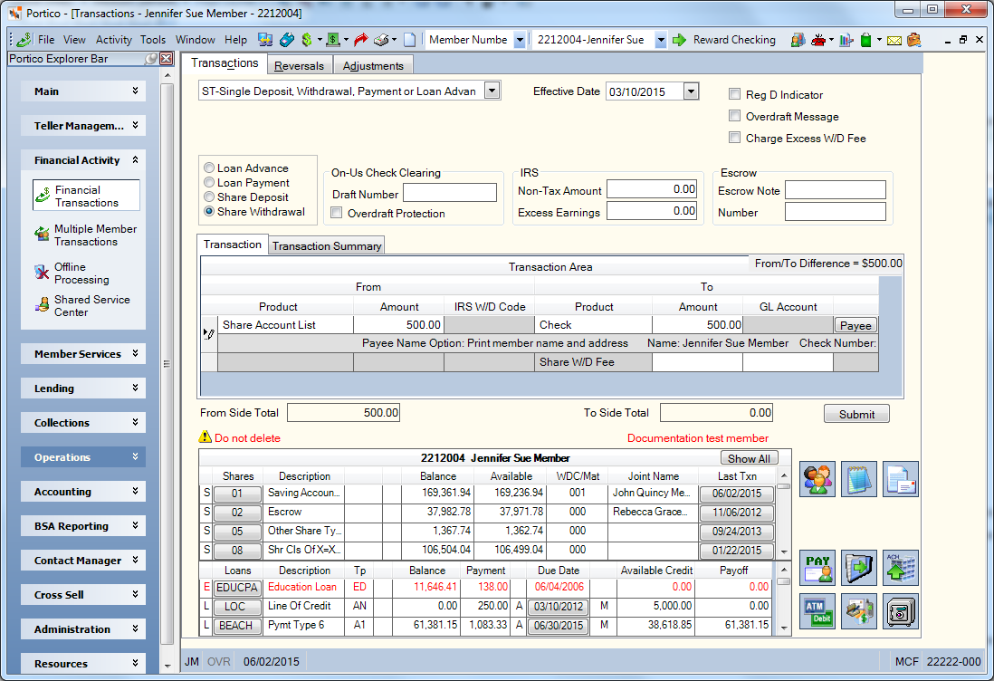Open the document with envelope icon
Screen dimensions: 994x681
[901, 479]
